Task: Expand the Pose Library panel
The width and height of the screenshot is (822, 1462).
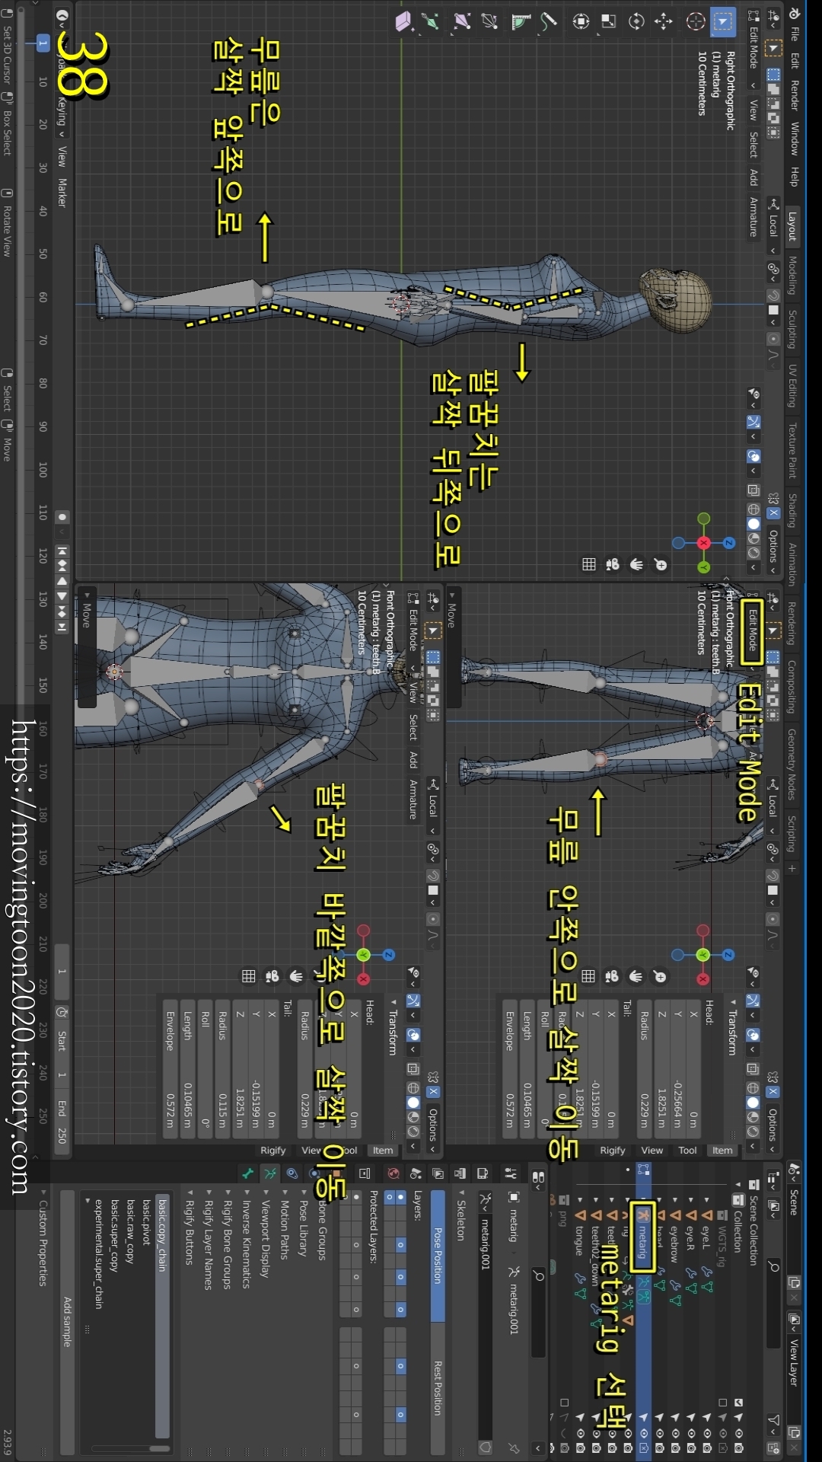Action: click(304, 1223)
